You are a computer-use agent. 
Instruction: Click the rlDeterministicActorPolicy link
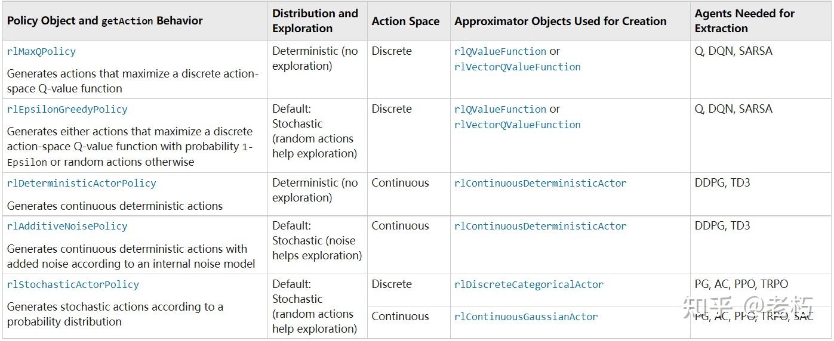coord(81,184)
